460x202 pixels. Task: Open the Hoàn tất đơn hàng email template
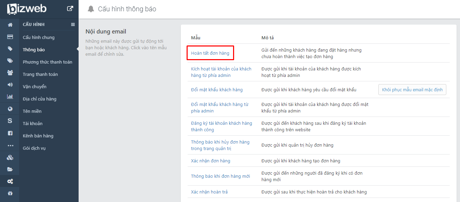[210, 53]
